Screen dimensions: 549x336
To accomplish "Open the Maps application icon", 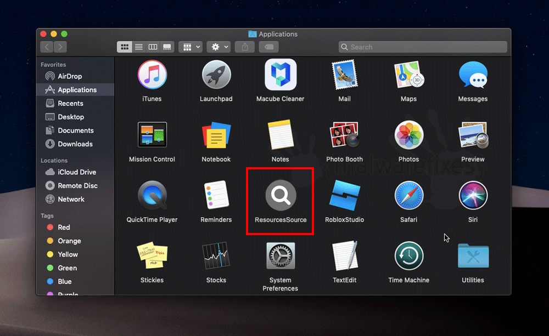I will click(408, 75).
